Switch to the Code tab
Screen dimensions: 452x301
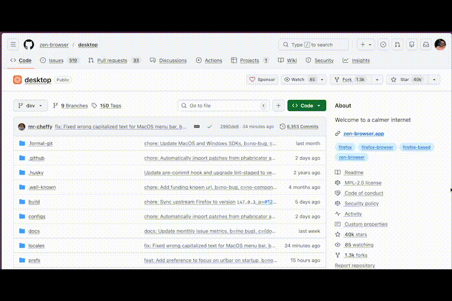pyautogui.click(x=21, y=61)
